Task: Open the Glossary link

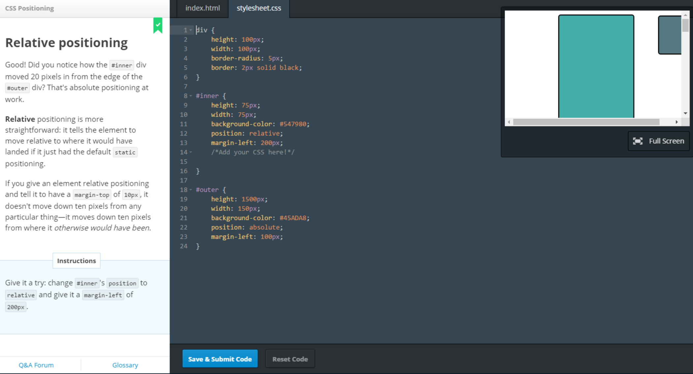Action: pos(125,365)
